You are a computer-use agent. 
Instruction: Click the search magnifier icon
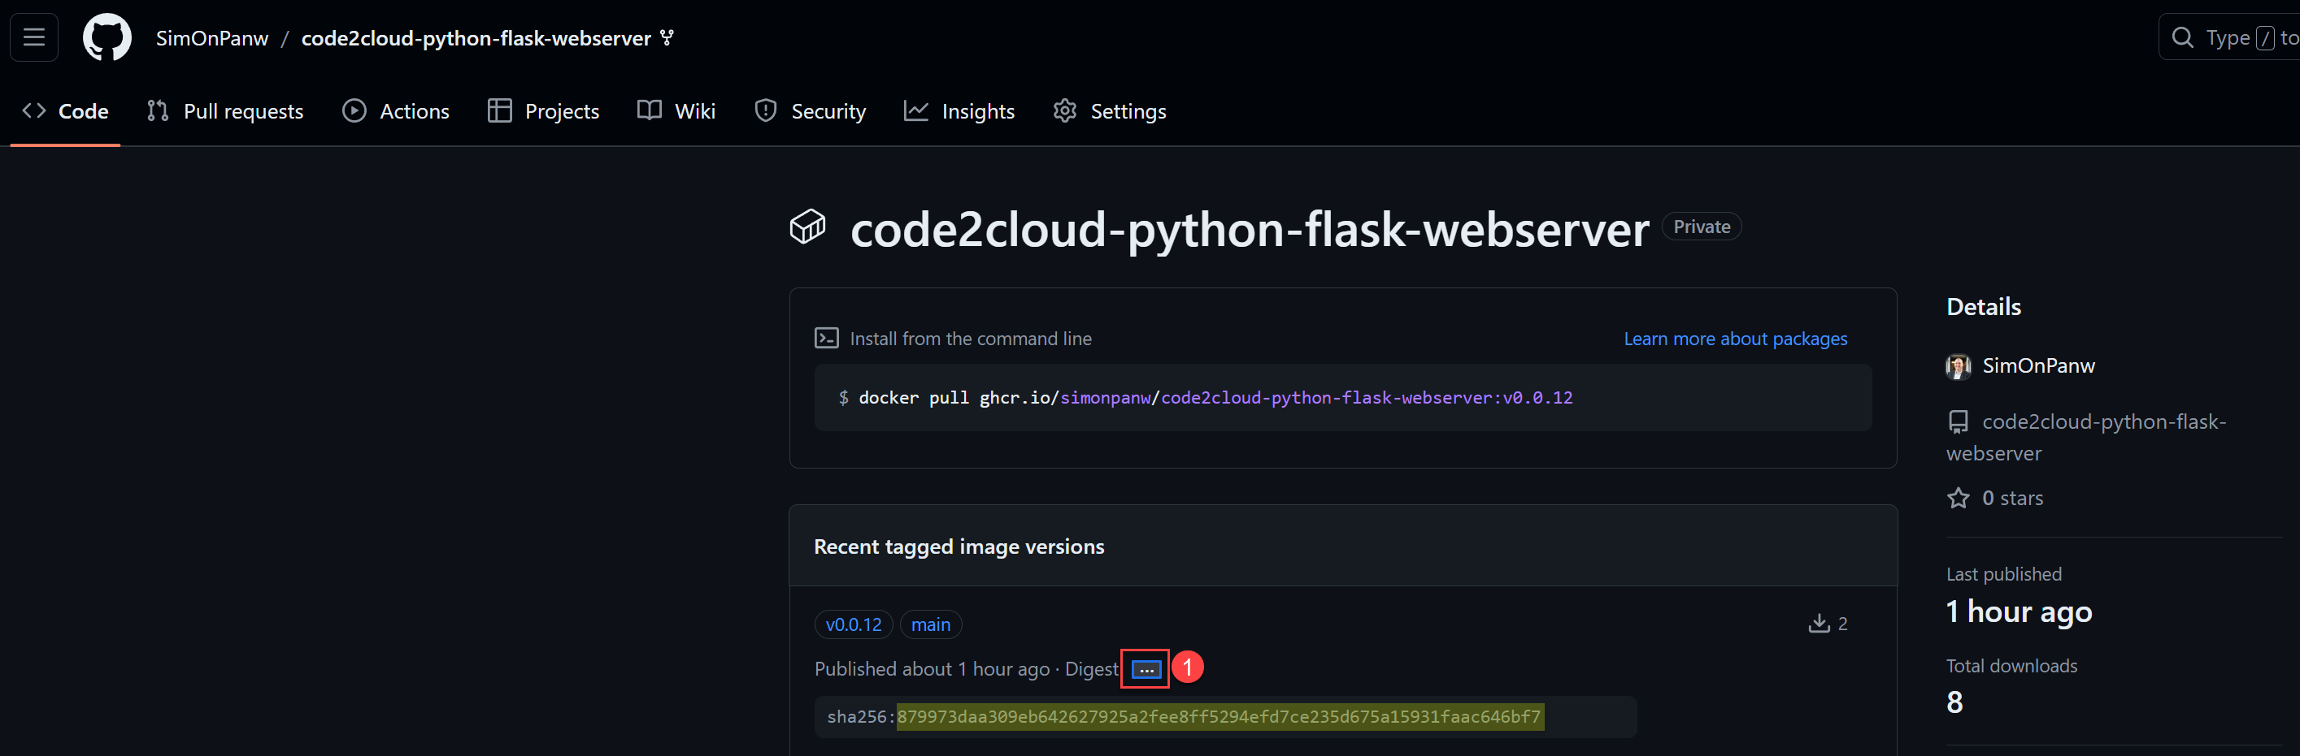(2183, 37)
